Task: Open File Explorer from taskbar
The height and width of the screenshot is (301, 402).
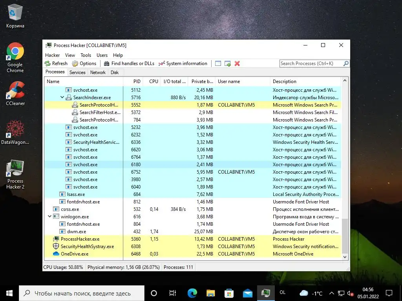Action: tap(210, 293)
